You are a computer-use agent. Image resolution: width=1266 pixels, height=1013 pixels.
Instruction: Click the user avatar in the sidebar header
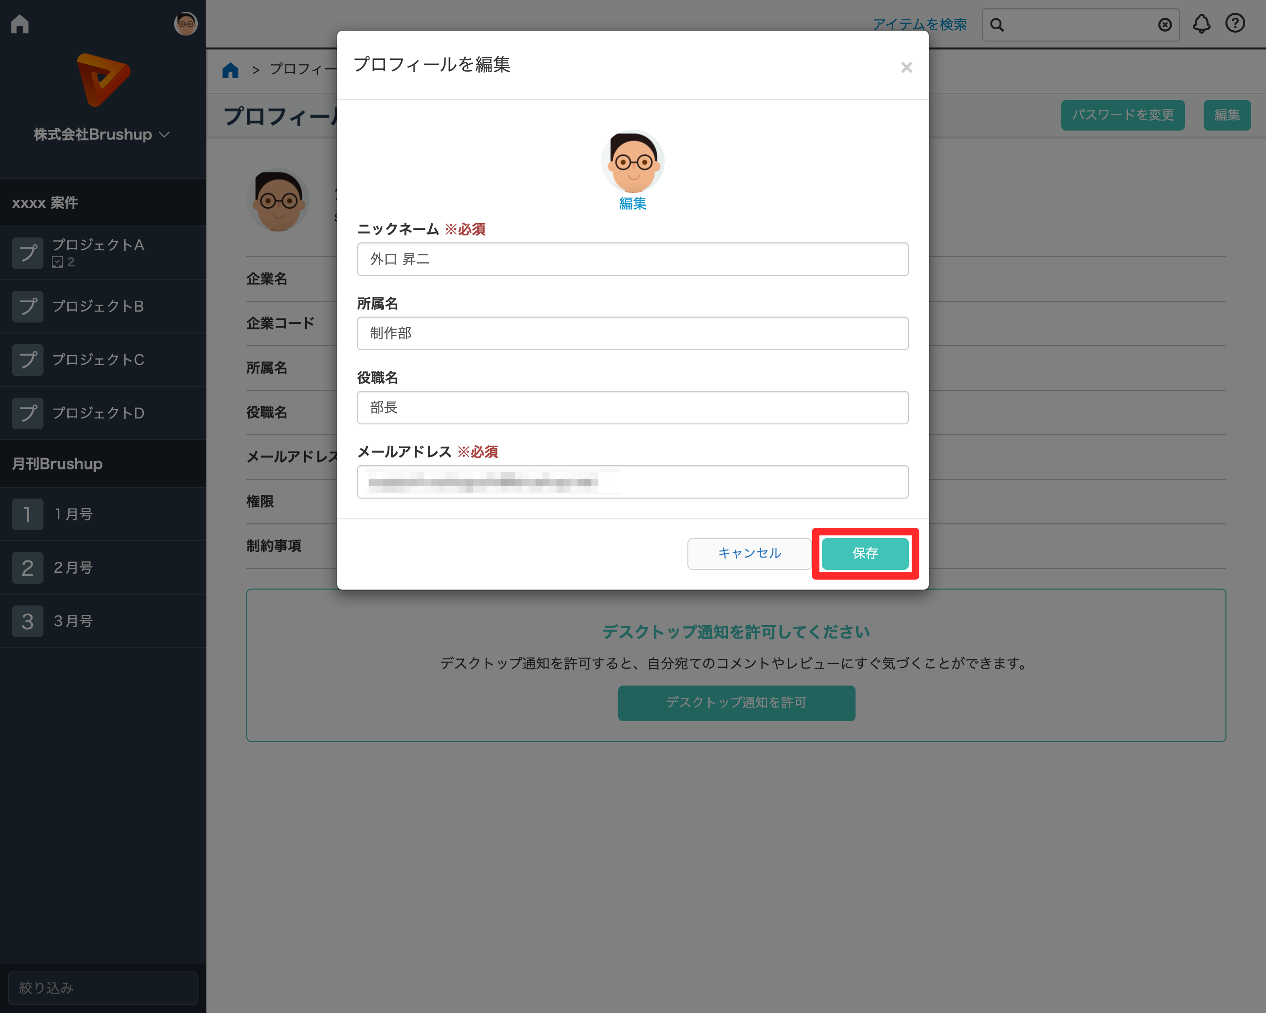coord(185,24)
